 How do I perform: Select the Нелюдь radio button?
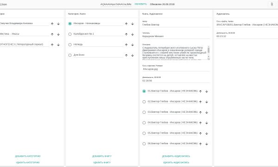pyautogui.click(x=70, y=45)
